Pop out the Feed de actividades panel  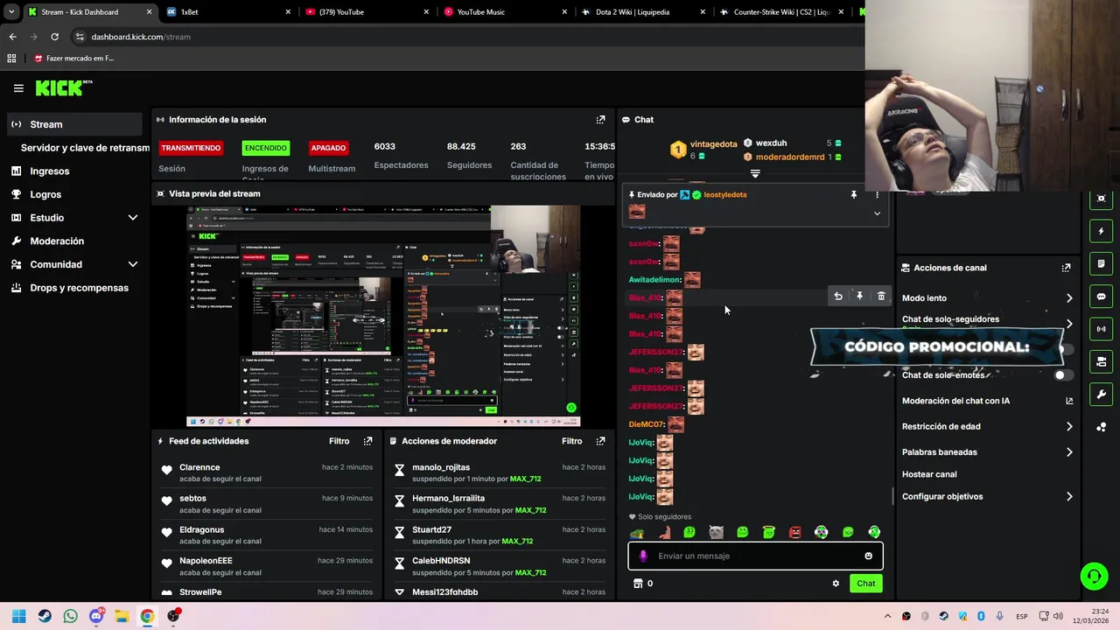click(x=367, y=441)
